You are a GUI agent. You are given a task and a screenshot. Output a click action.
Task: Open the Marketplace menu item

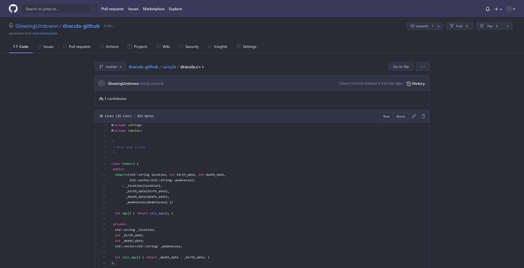[153, 9]
